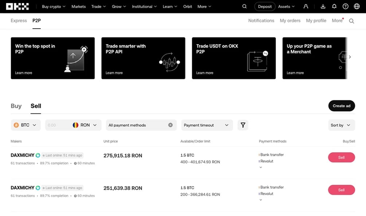Open the Orbit page
The image size is (366, 216).
tap(187, 7)
